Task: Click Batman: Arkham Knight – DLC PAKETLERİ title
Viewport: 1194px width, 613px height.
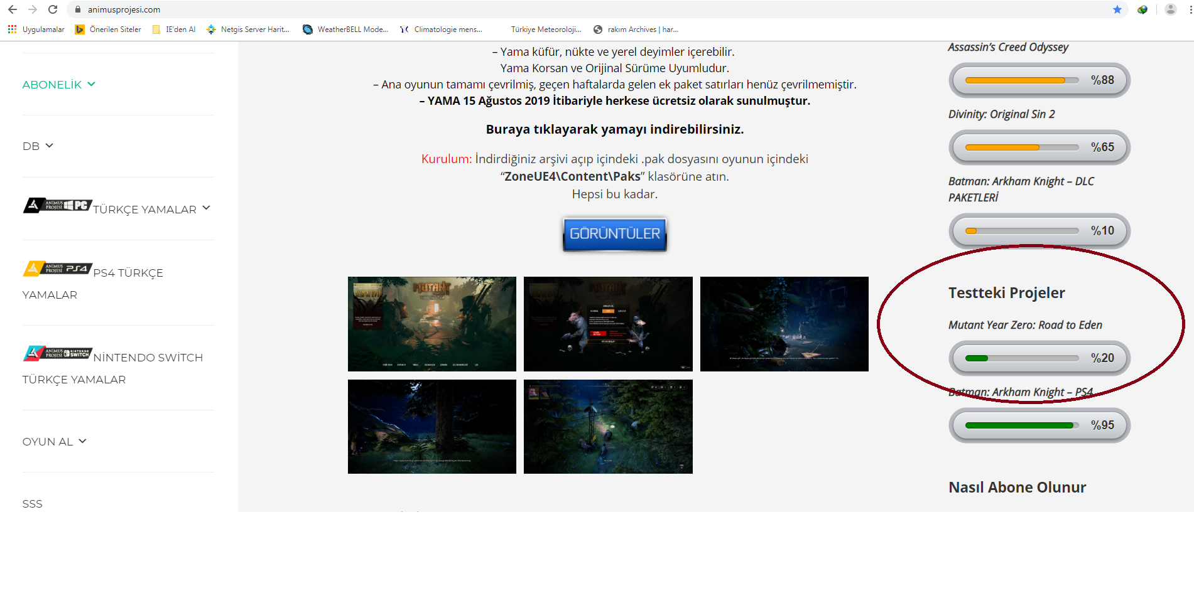Action: coord(1021,189)
